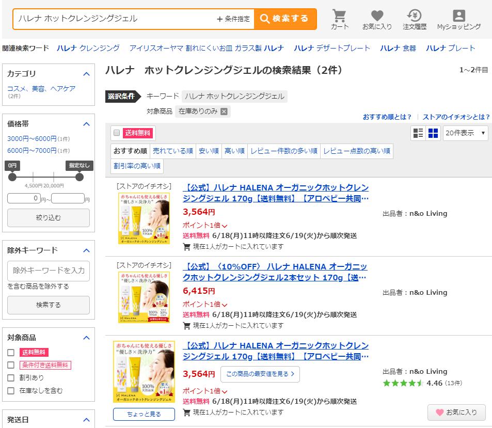Check the 条件付き送料無料 option
Screen dimensions: 492x428
click(11, 365)
